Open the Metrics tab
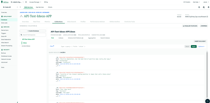 pos(47,22)
